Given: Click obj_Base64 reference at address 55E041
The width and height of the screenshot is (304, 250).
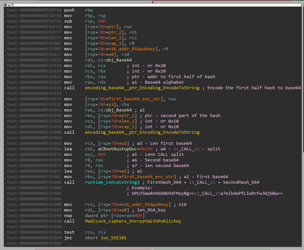Looking at the screenshot, I should pyautogui.click(x=119, y=110).
